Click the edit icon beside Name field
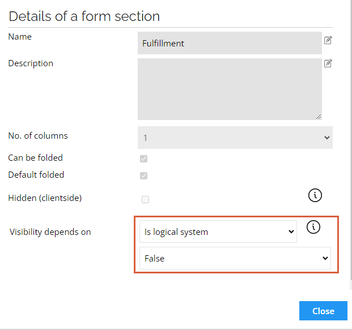This screenshot has width=352, height=330. coord(328,40)
